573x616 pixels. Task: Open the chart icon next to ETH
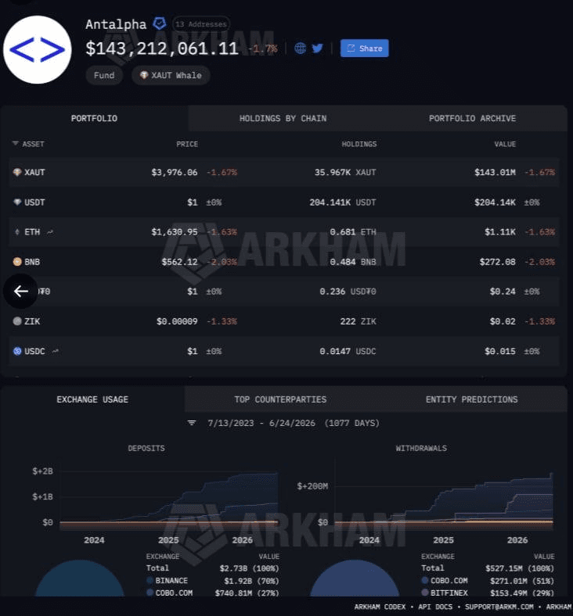pos(50,232)
